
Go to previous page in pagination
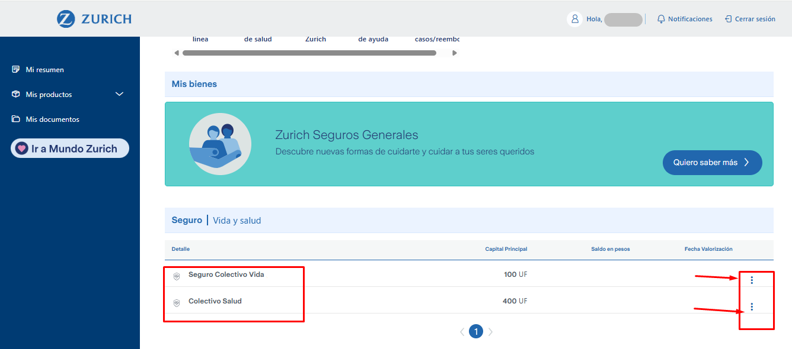[462, 332]
